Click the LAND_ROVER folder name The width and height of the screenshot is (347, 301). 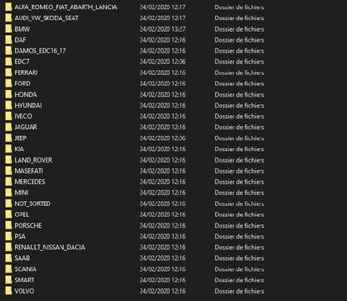click(x=33, y=160)
